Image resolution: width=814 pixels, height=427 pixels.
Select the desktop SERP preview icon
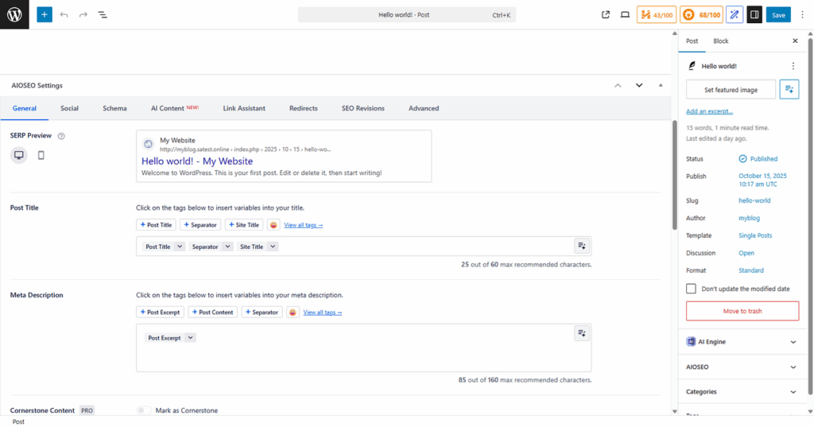18,155
